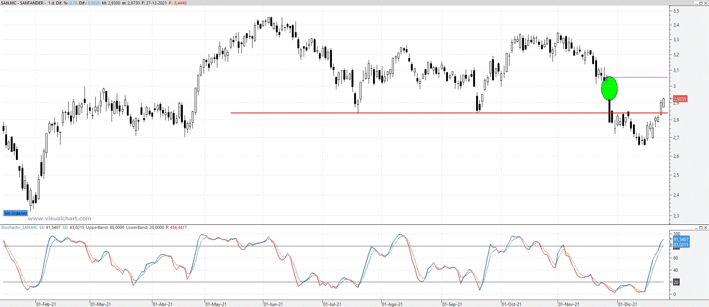Click the 01-Dic-21 date on time axis
The width and height of the screenshot is (709, 307).
[x=627, y=304]
